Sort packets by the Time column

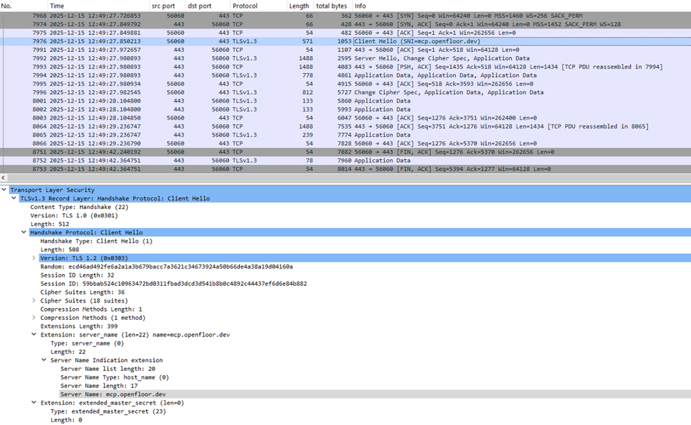coord(57,6)
